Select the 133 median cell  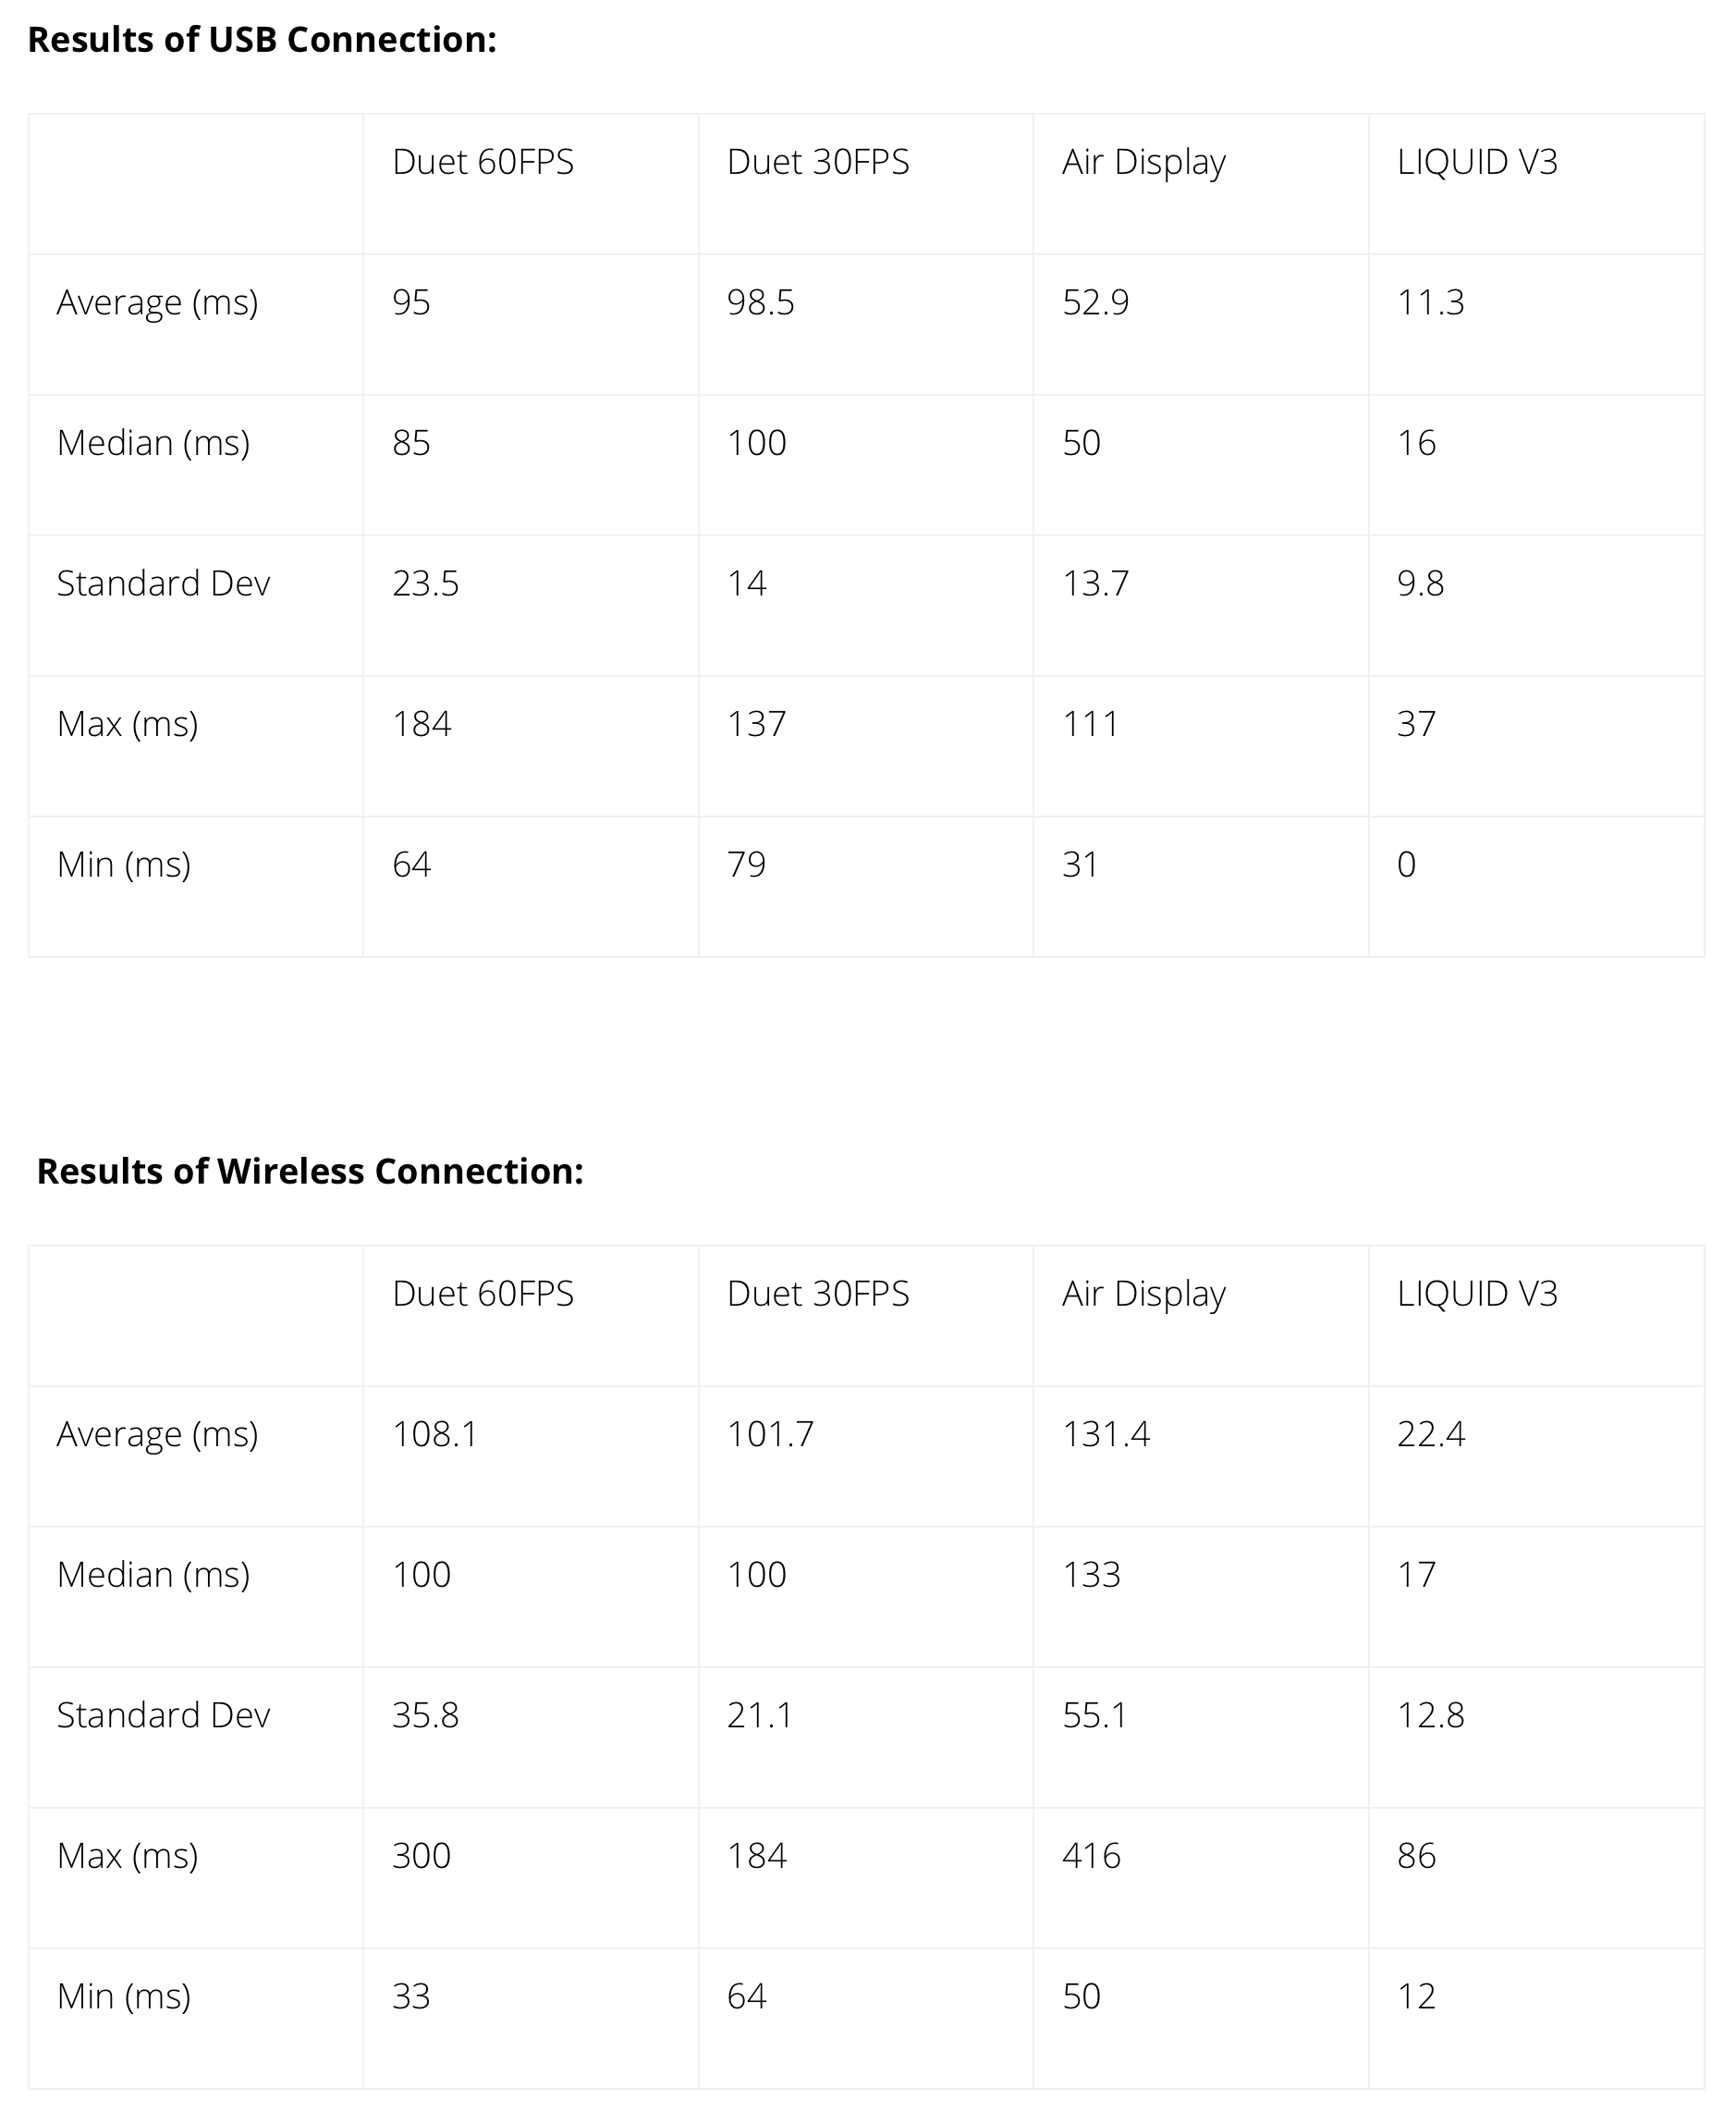point(1091,1575)
